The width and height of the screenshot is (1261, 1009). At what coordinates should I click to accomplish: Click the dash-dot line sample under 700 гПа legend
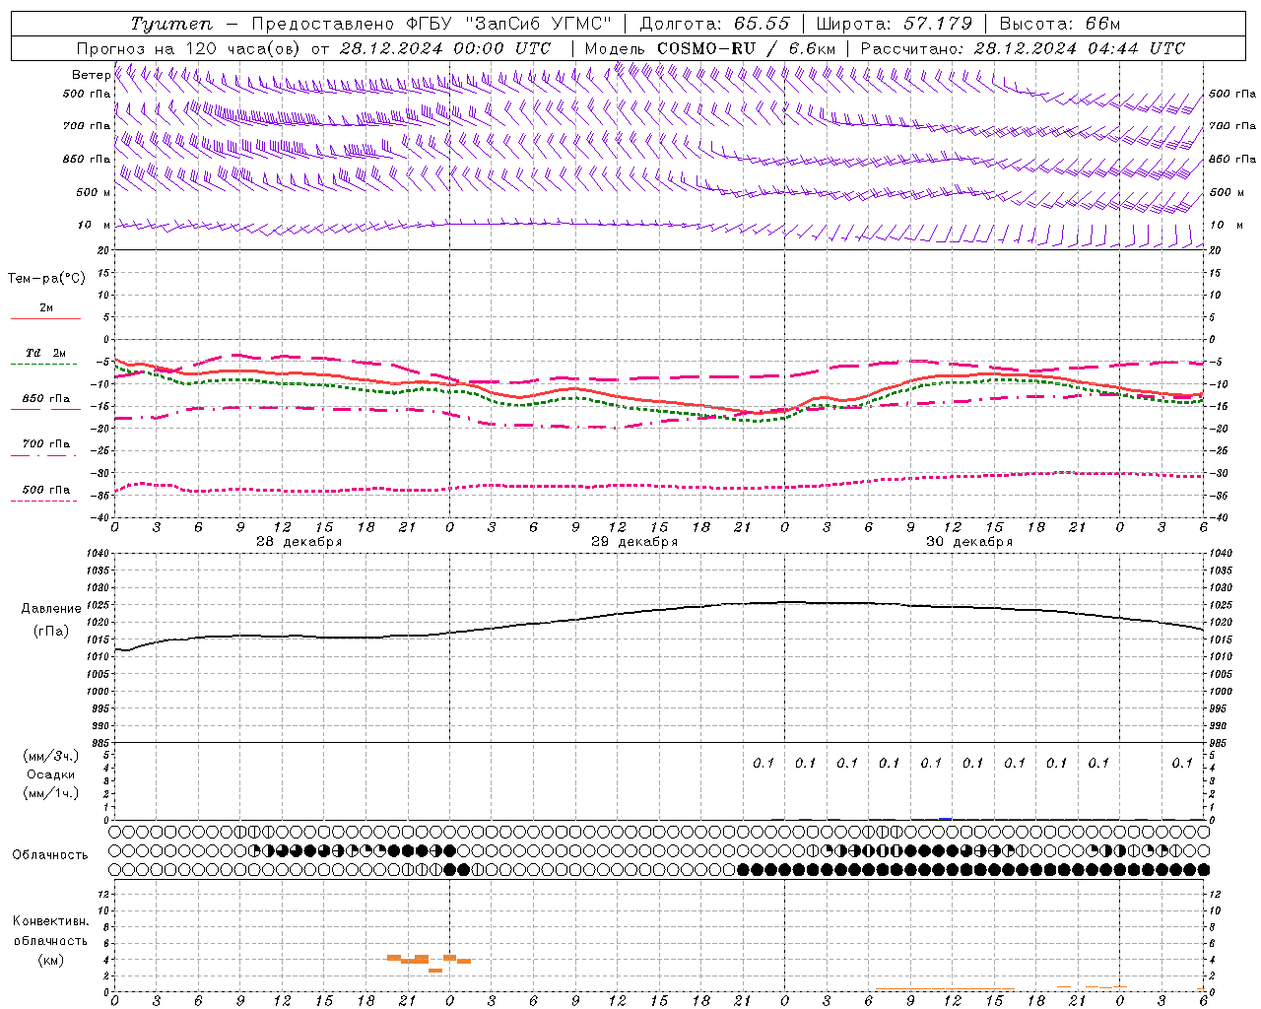(43, 455)
